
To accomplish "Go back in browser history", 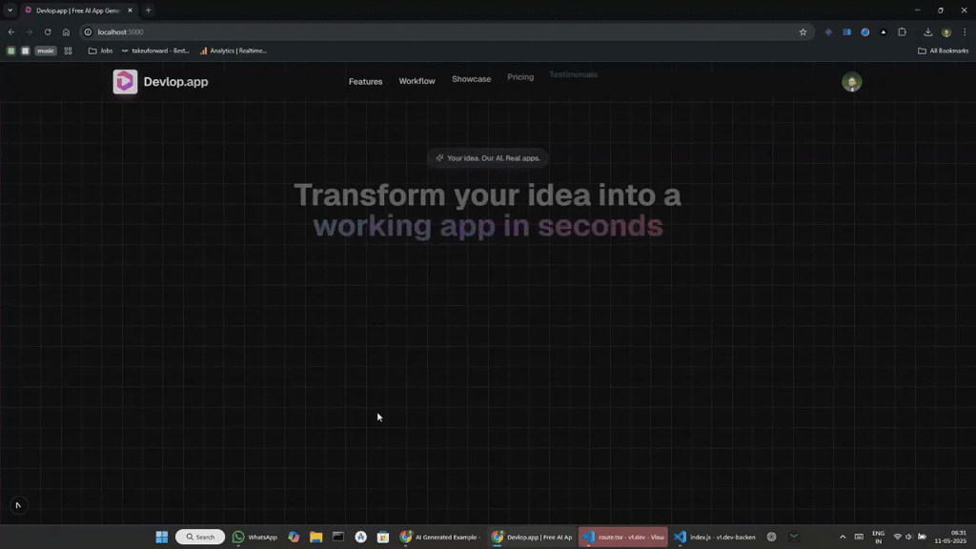I will (11, 32).
